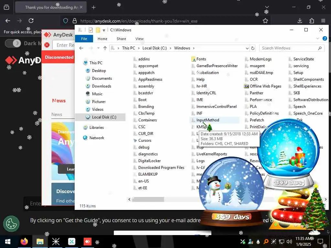Click the snowflake app taskbar icon
Screen dimensions: 331x248
coord(56,242)
